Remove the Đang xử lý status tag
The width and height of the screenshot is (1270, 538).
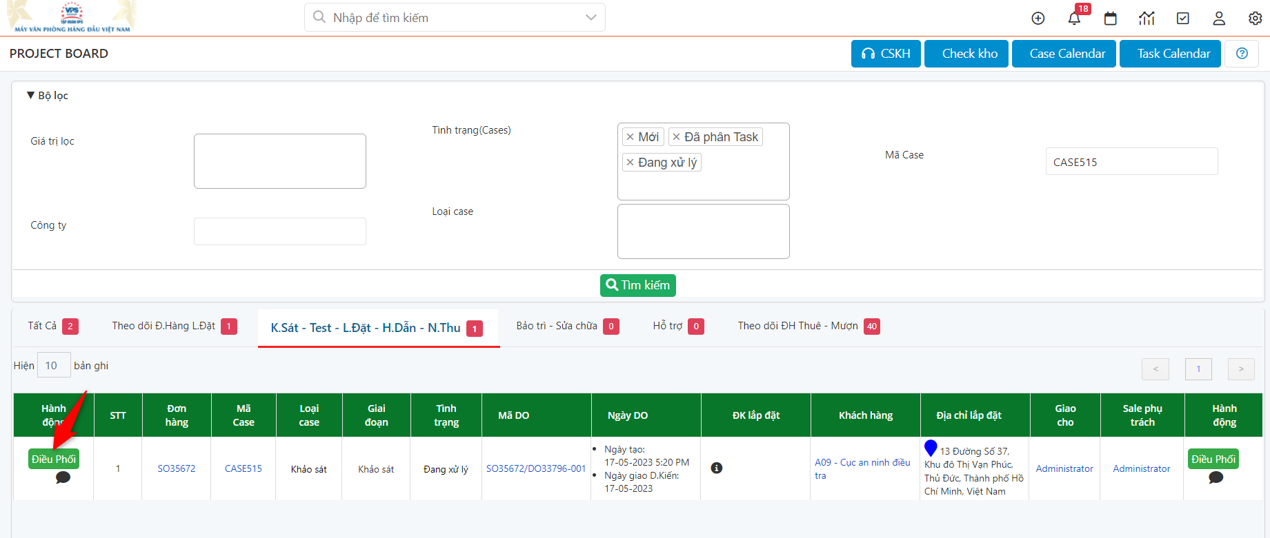point(630,163)
